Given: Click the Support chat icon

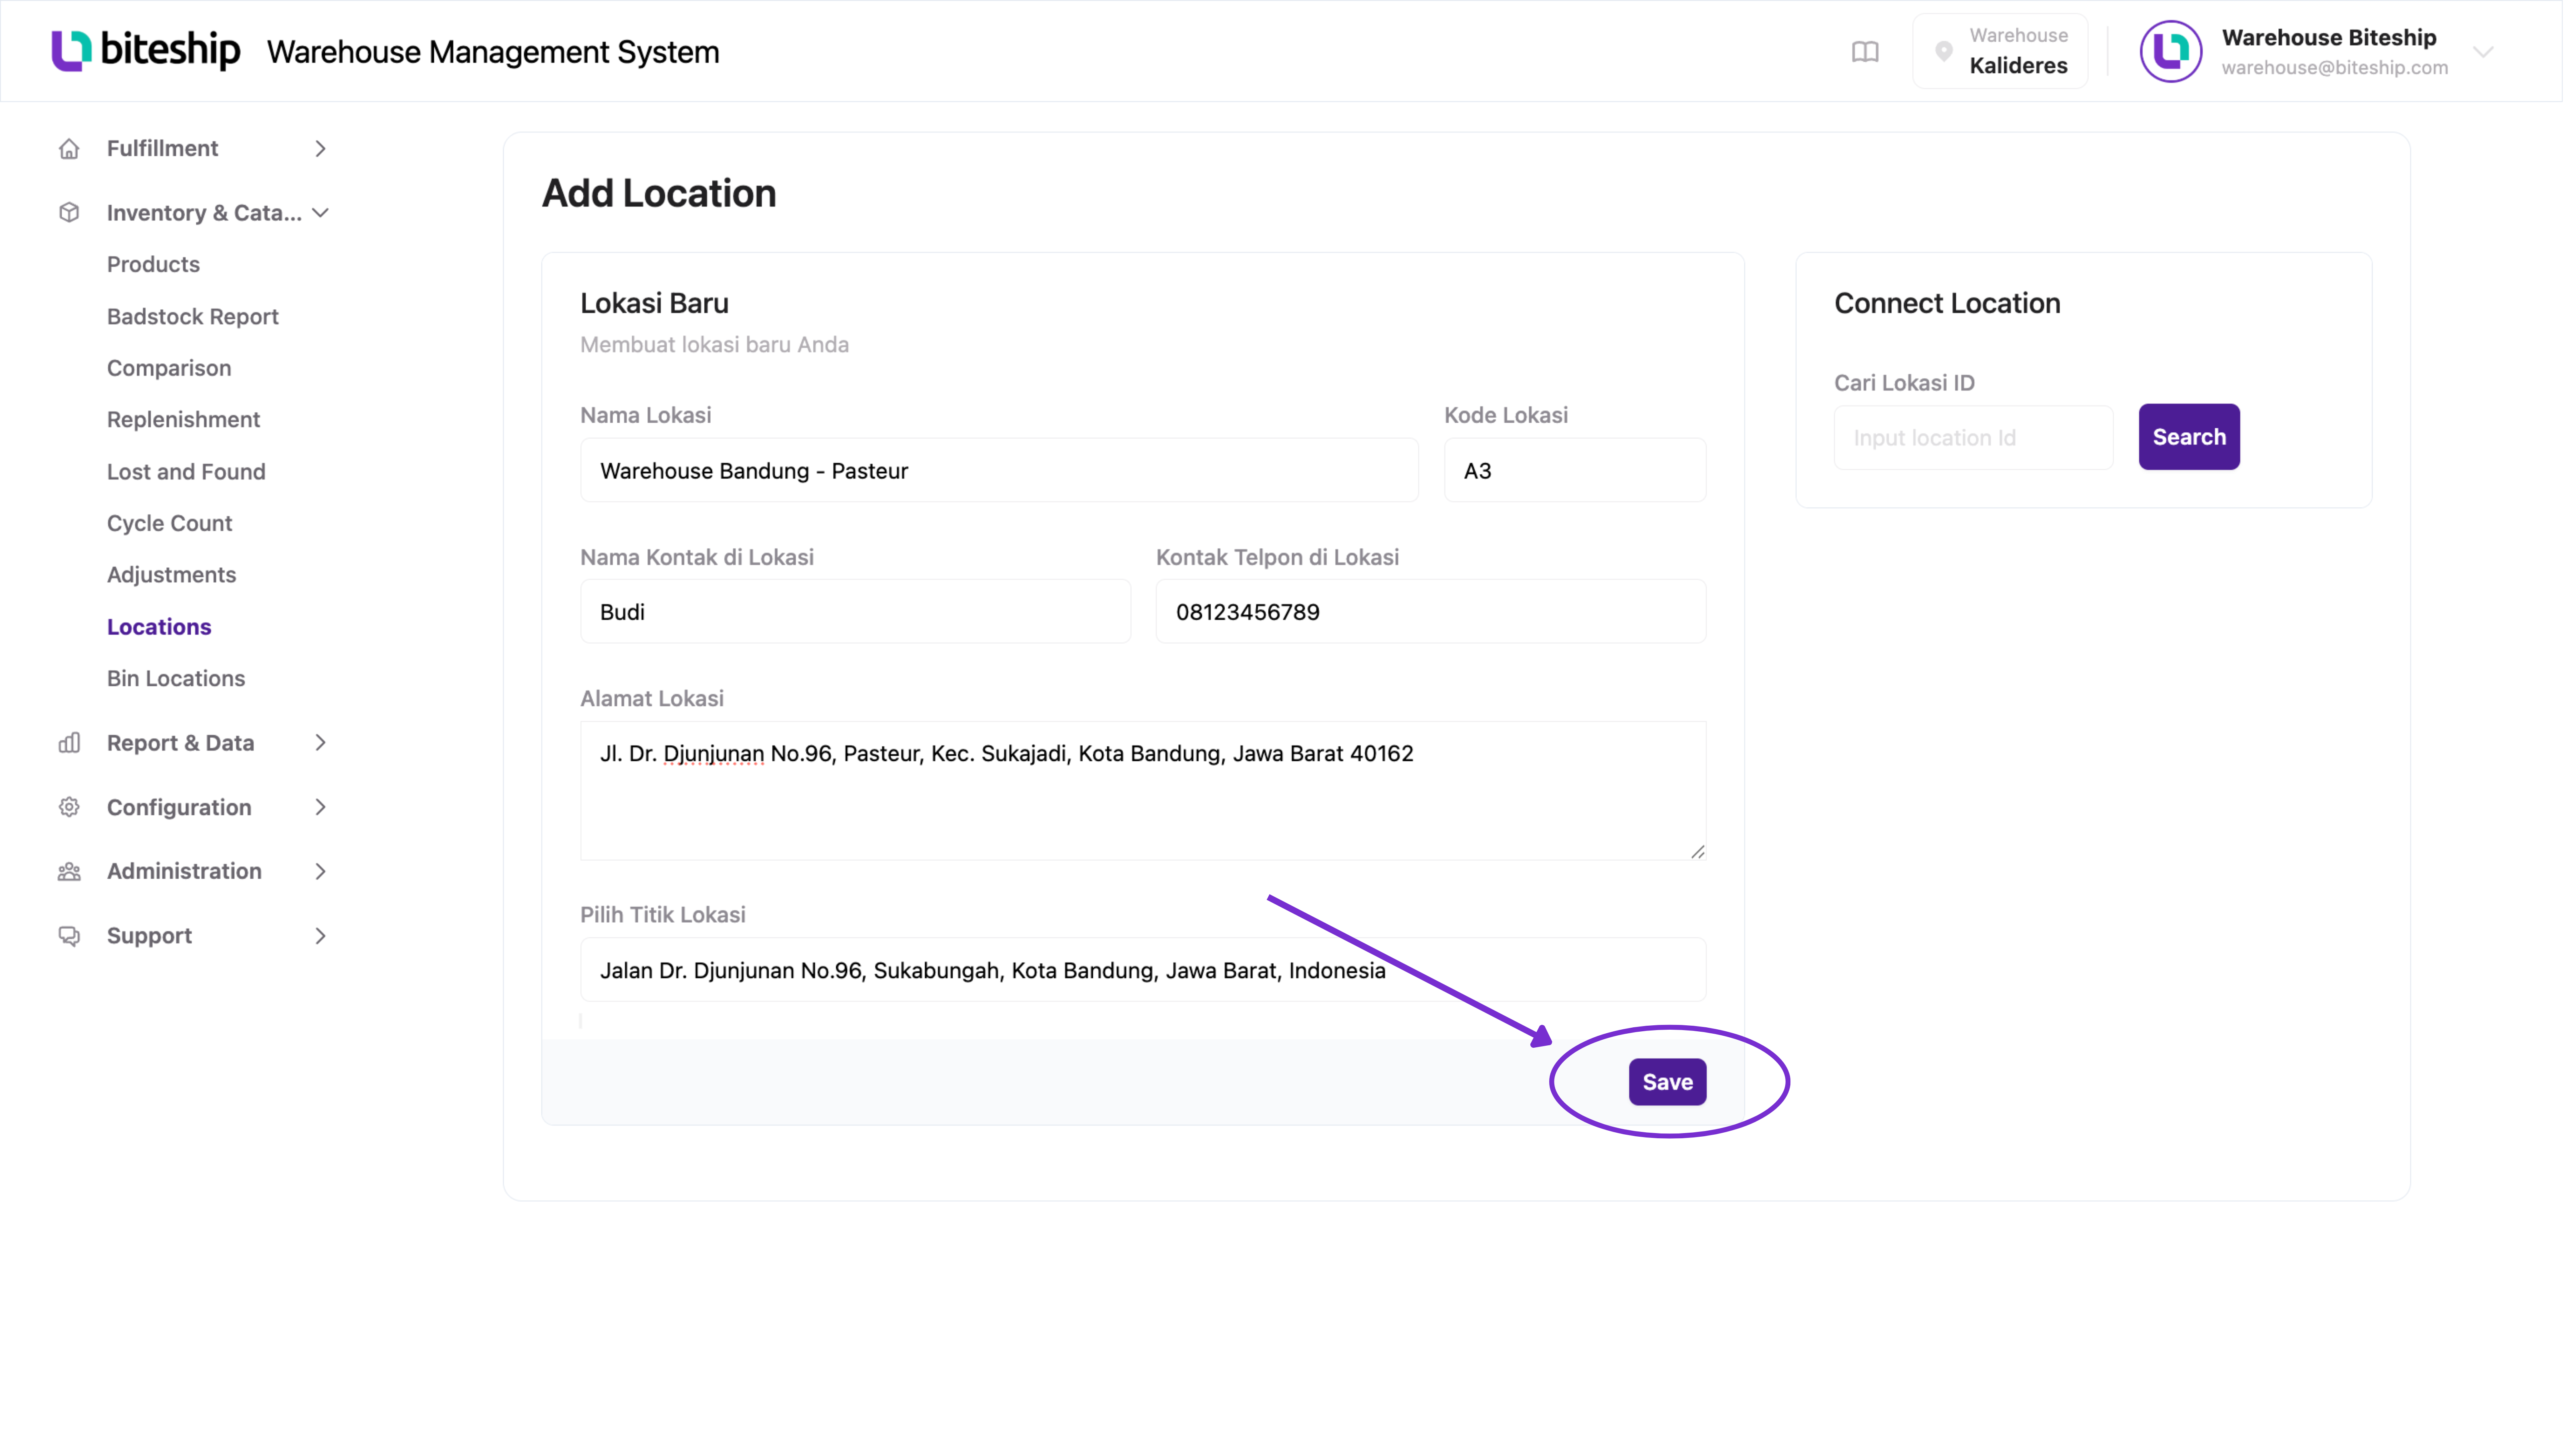Looking at the screenshot, I should (69, 936).
